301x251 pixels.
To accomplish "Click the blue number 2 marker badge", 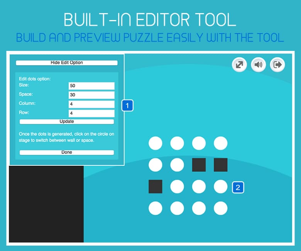I will (x=238, y=187).
